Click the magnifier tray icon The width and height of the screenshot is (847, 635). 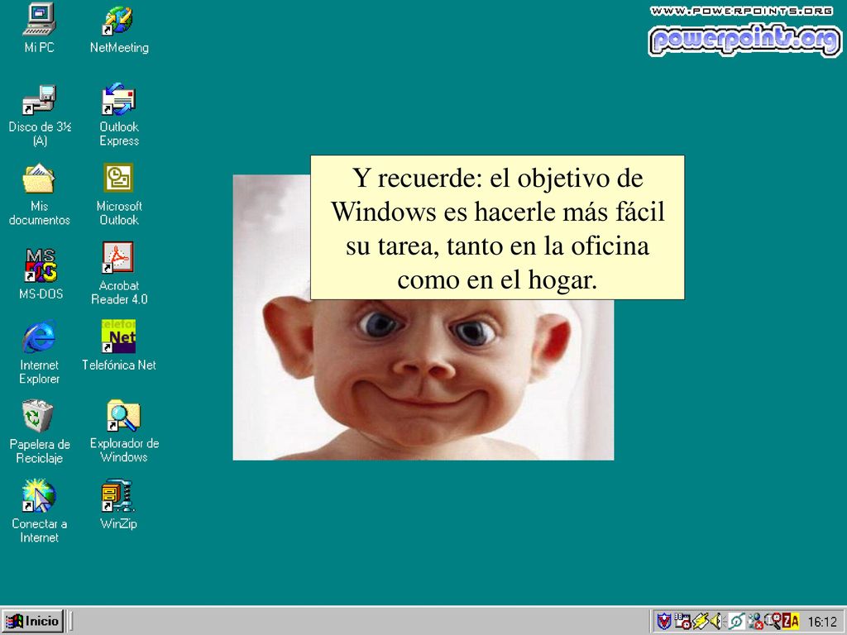tap(773, 621)
